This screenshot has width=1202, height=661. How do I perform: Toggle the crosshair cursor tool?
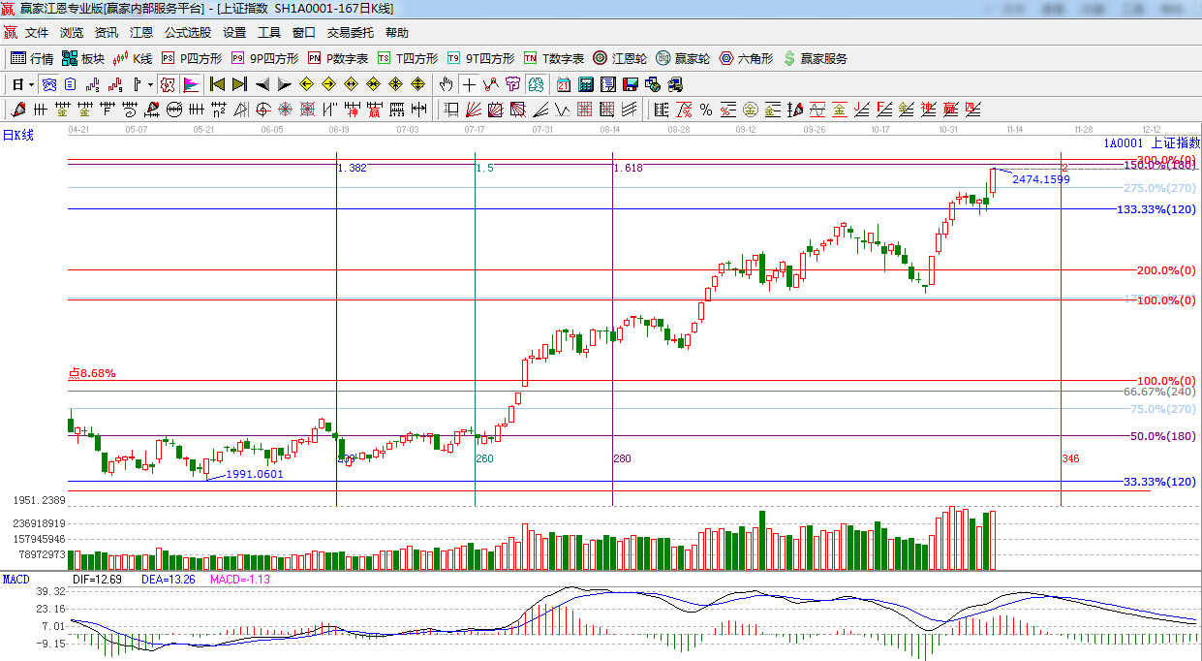(469, 84)
